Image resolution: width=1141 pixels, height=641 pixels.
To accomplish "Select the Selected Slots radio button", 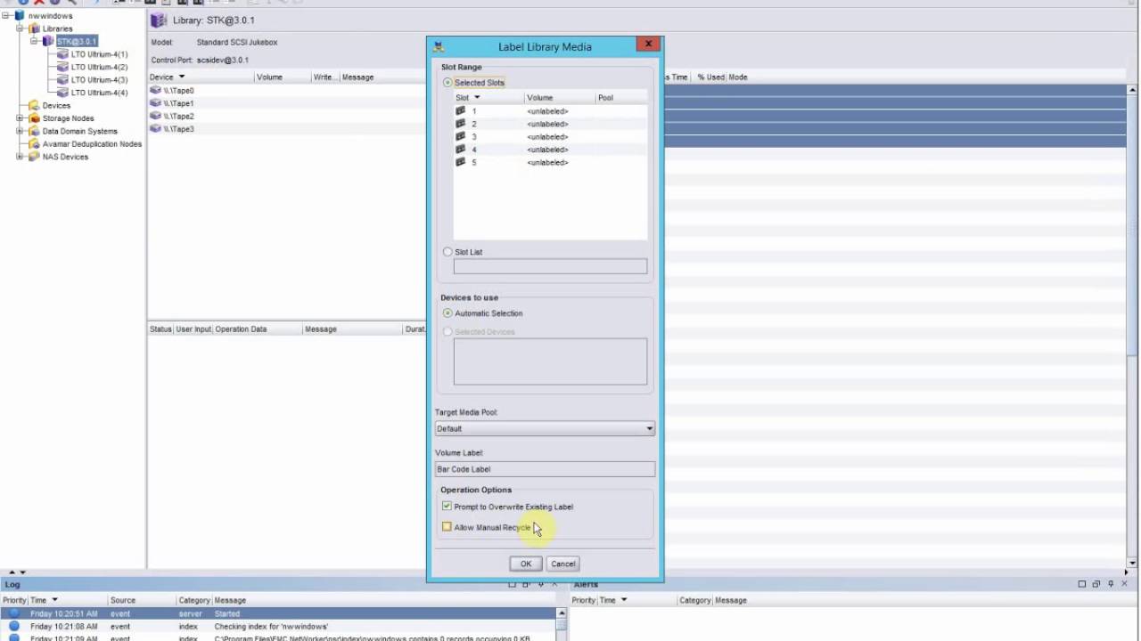I will pos(447,83).
